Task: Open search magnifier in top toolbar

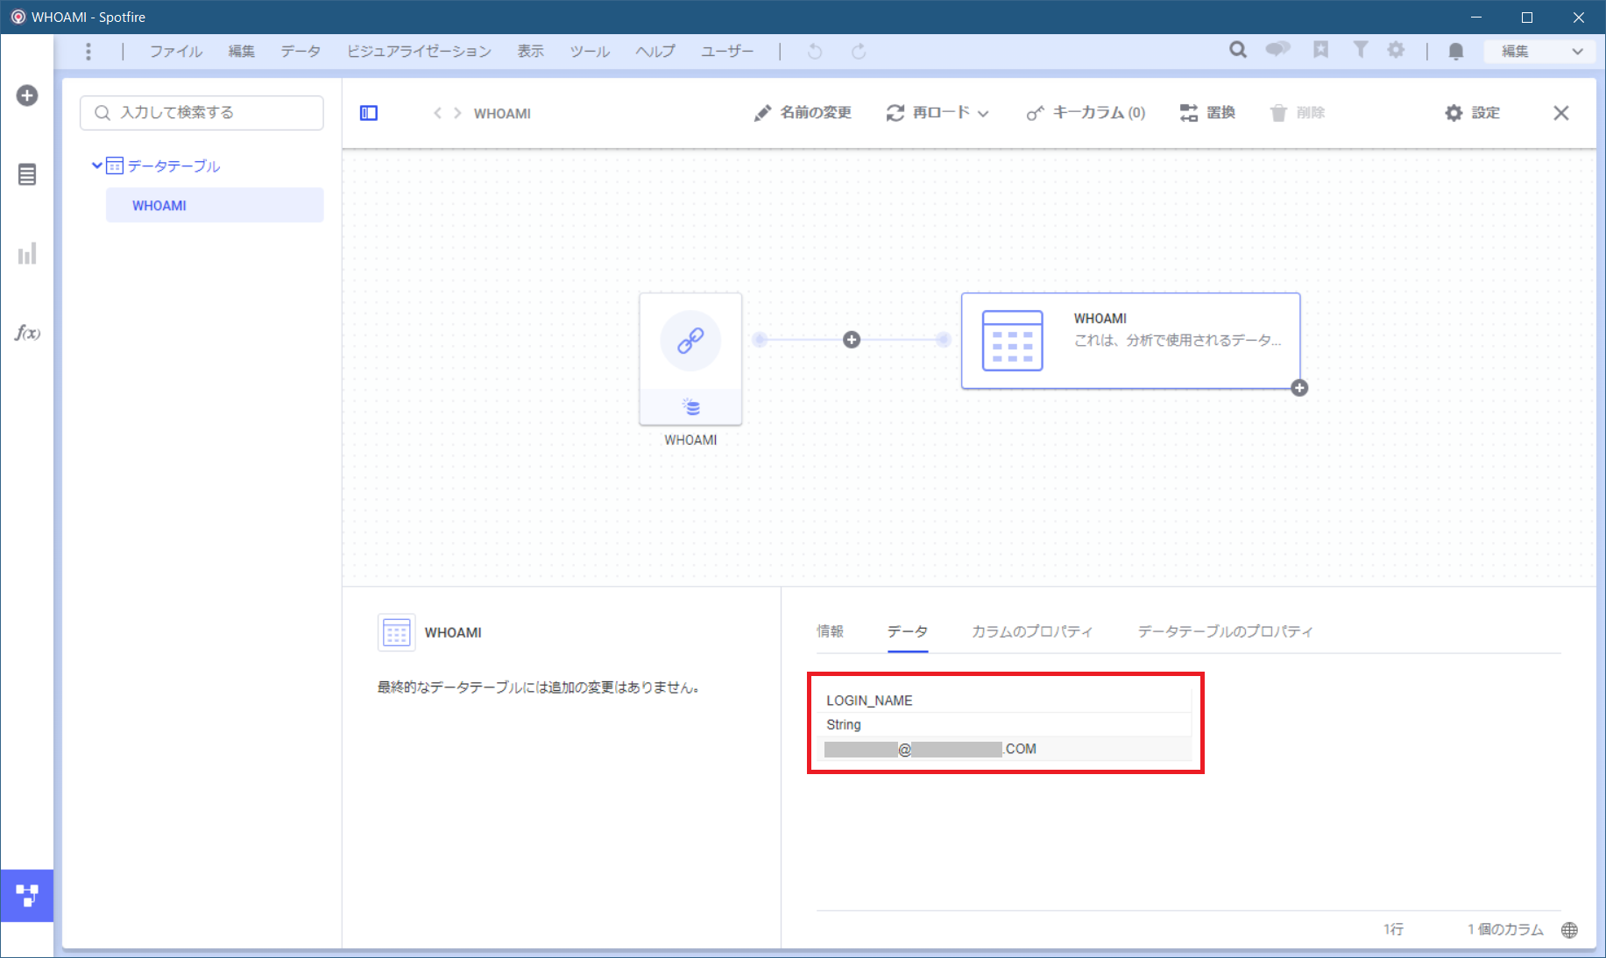Action: pyautogui.click(x=1238, y=50)
